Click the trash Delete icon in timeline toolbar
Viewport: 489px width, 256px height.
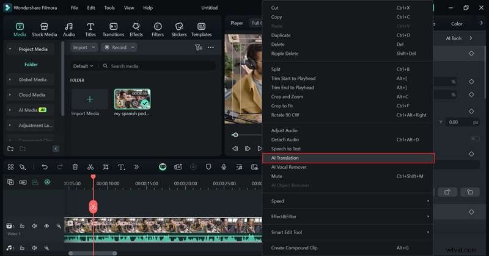(75, 166)
